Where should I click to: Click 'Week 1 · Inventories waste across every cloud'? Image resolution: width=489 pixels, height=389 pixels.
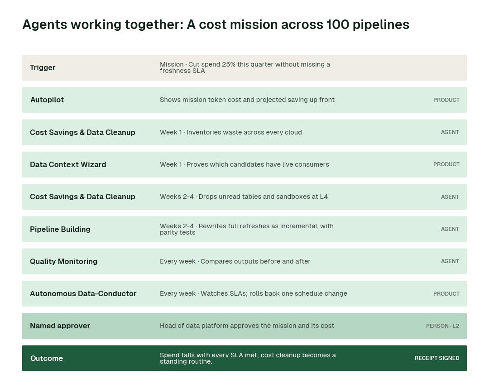pos(231,132)
